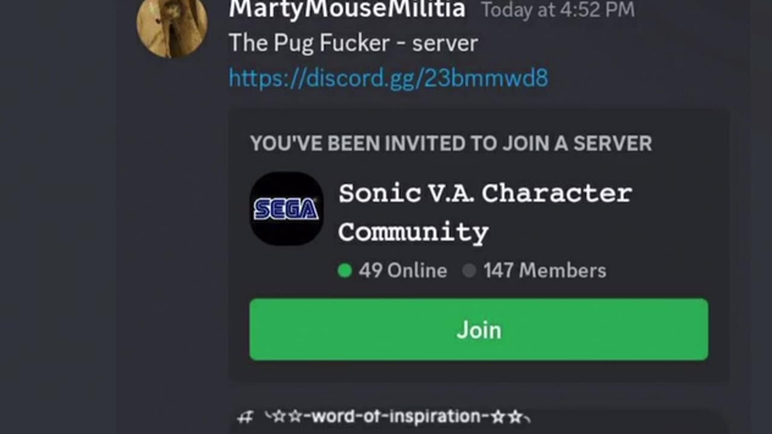772x434 pixels.
Task: Click the Today at 4:52 PM timestamp
Action: pyautogui.click(x=557, y=10)
